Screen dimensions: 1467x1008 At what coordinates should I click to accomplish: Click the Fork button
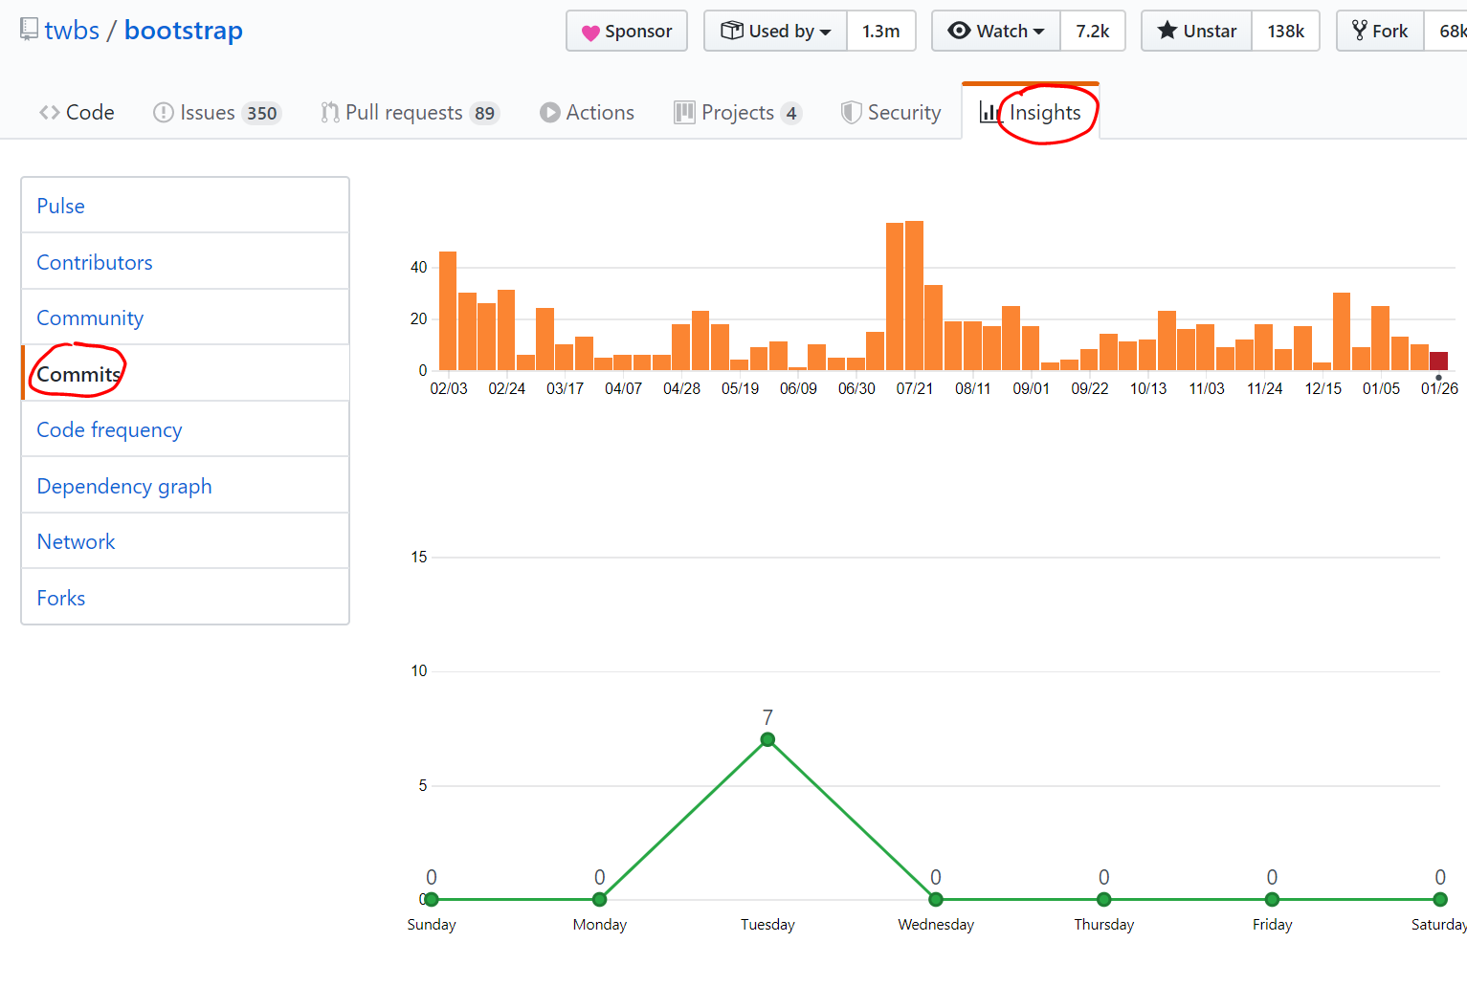coord(1380,31)
